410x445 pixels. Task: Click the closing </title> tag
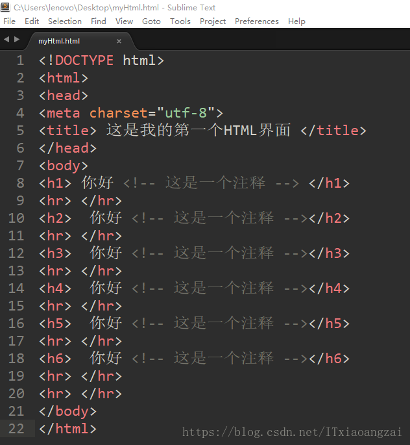[333, 131]
